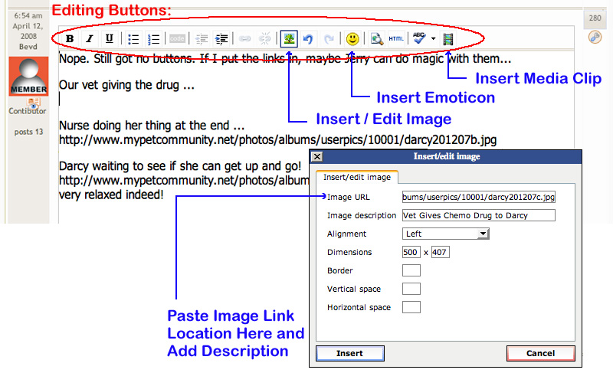Click the darcy201207b.jpg URL text
613x386 pixels.
pyautogui.click(x=277, y=140)
